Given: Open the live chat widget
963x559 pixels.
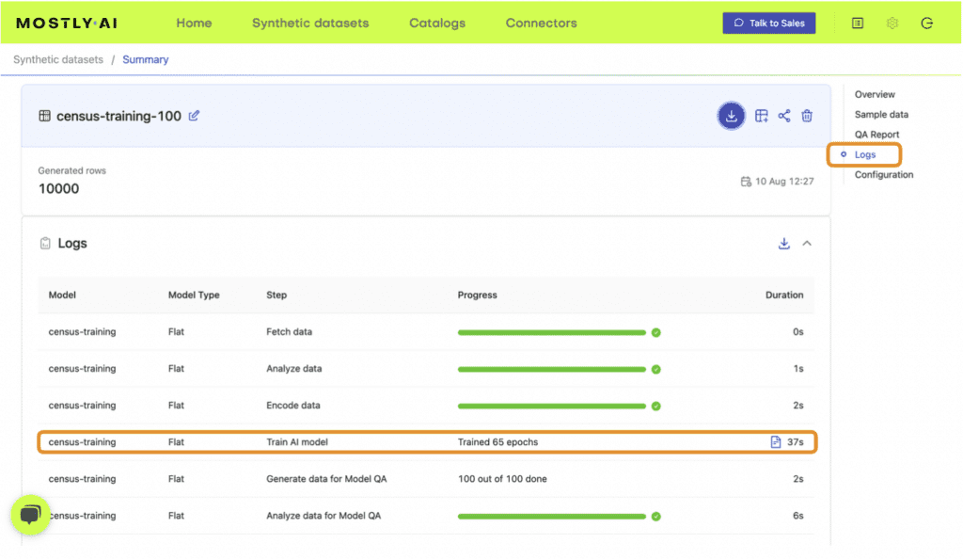Looking at the screenshot, I should [31, 516].
